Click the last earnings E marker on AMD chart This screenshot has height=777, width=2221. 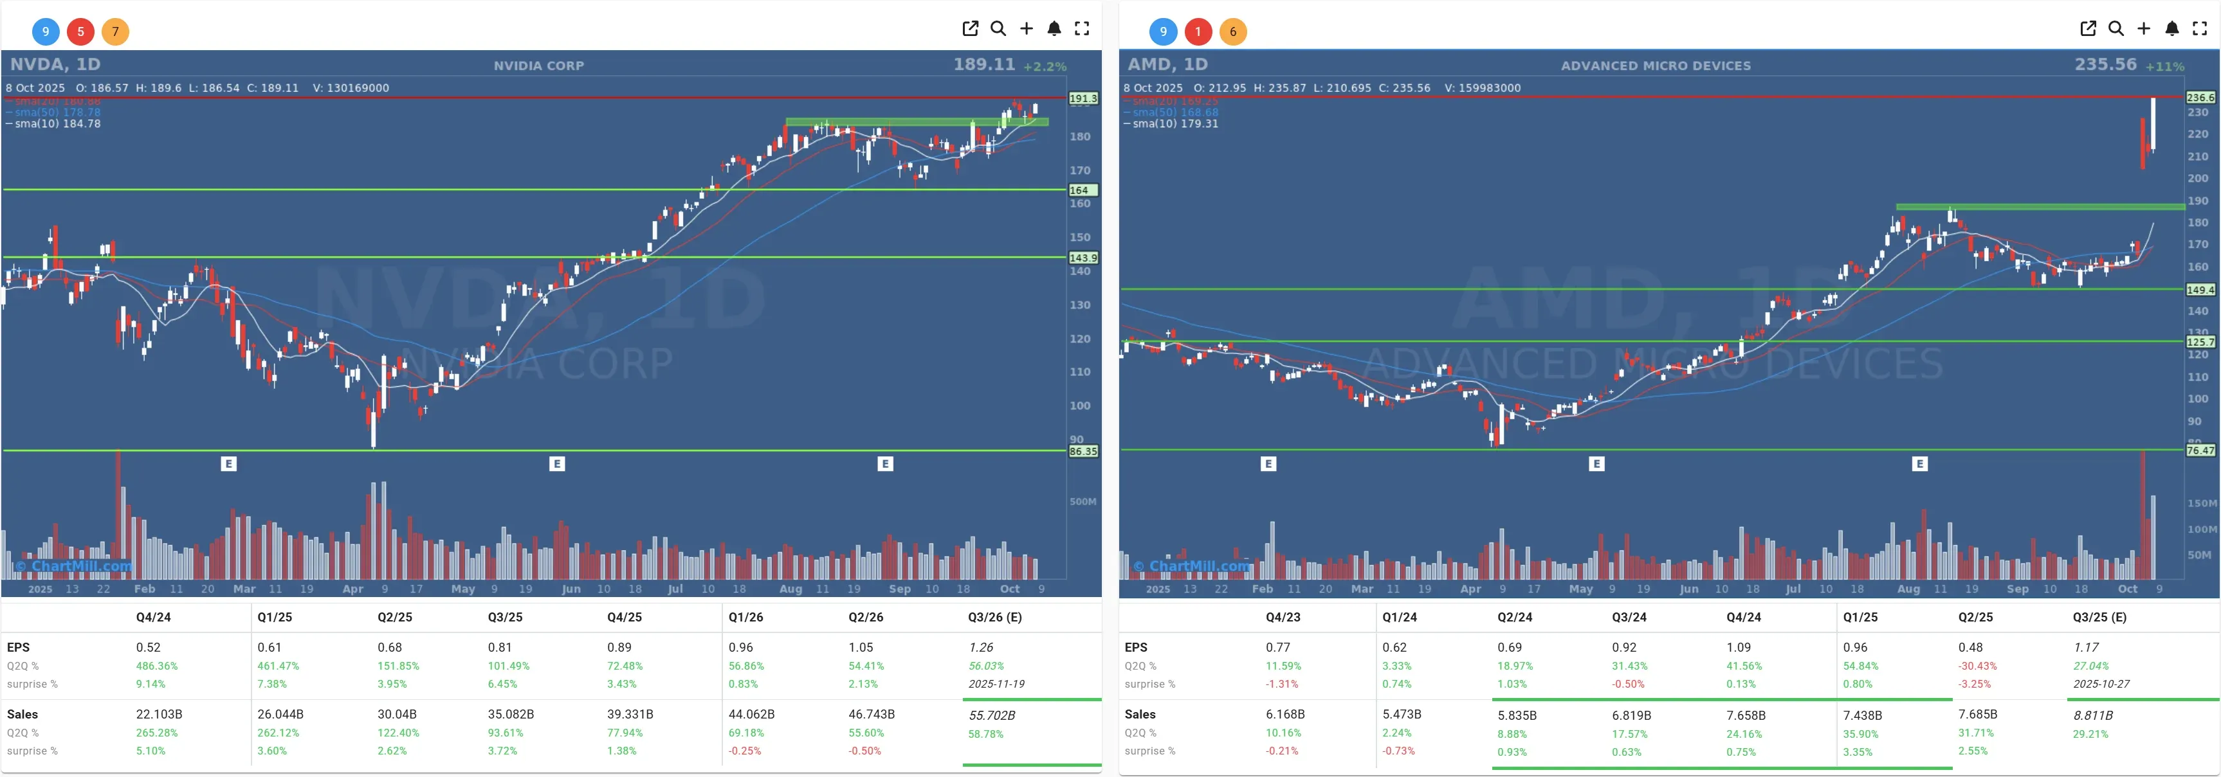[x=1919, y=464]
